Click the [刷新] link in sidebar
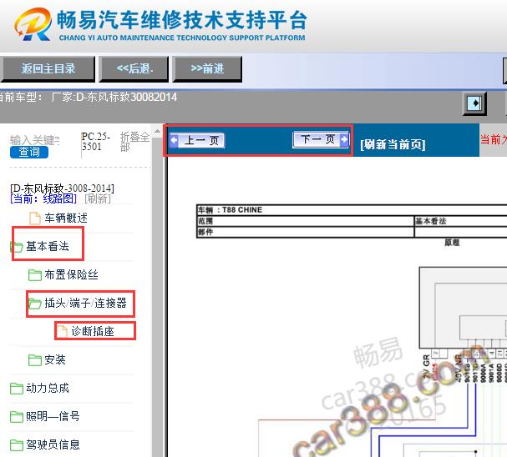The width and height of the screenshot is (507, 457). click(98, 198)
